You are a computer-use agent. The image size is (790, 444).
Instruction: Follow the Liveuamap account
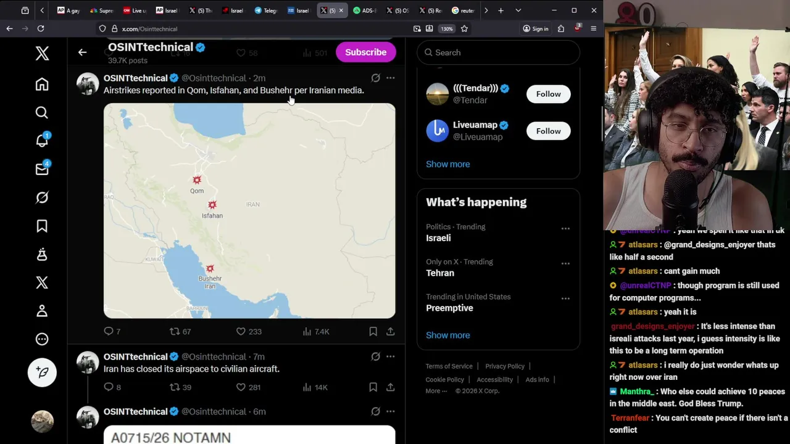pos(549,131)
